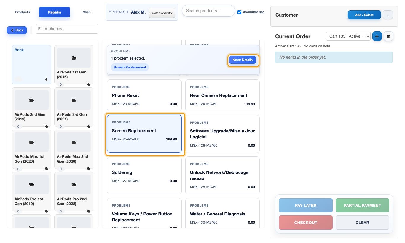Deselect the Screen Replacement problem card
Image resolution: width=405 pixels, height=243 pixels.
(x=144, y=134)
